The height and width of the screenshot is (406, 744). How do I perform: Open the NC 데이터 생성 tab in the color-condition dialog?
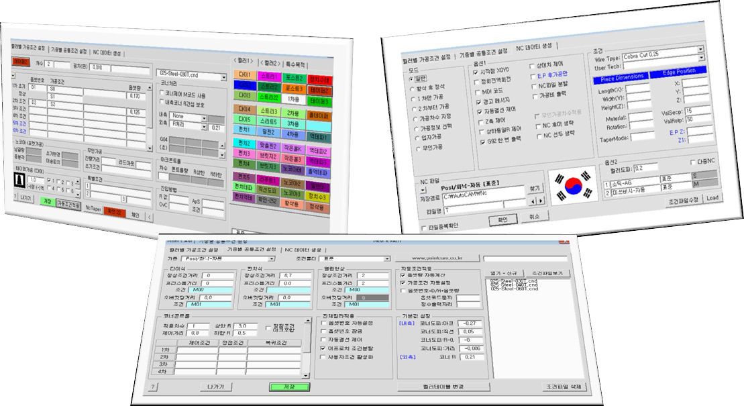click(x=107, y=53)
